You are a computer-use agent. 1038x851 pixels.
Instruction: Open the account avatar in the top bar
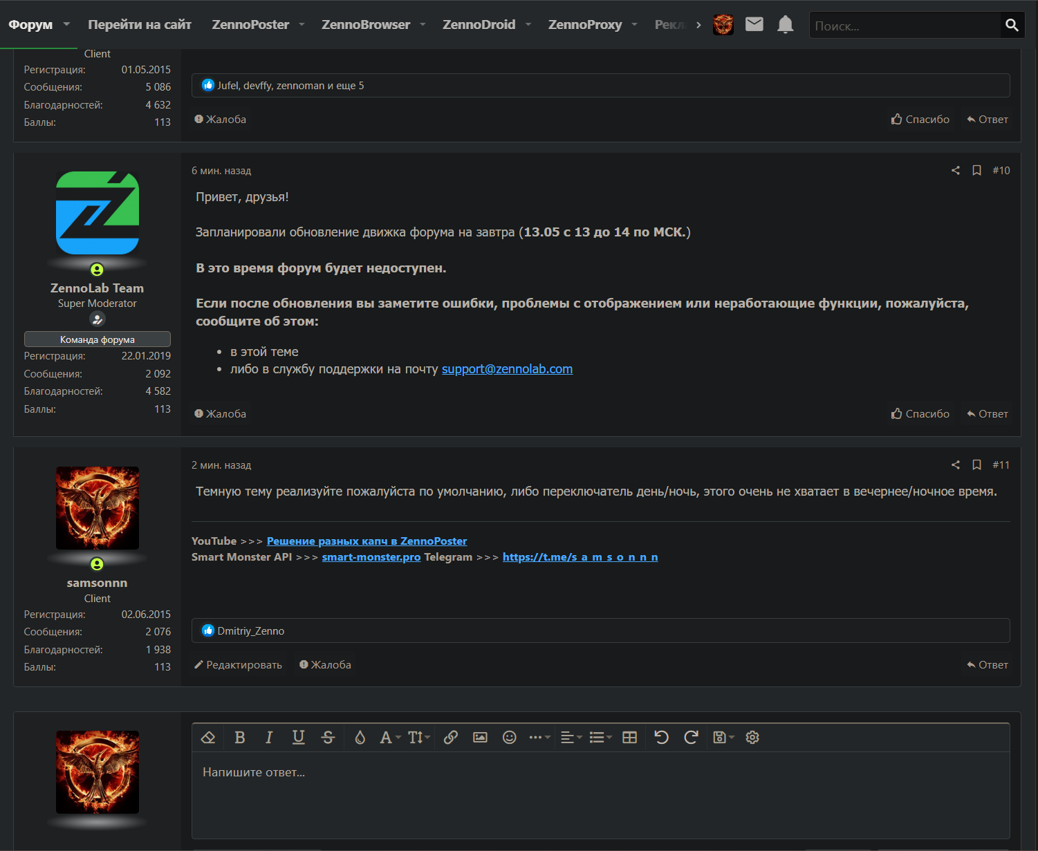(x=723, y=25)
